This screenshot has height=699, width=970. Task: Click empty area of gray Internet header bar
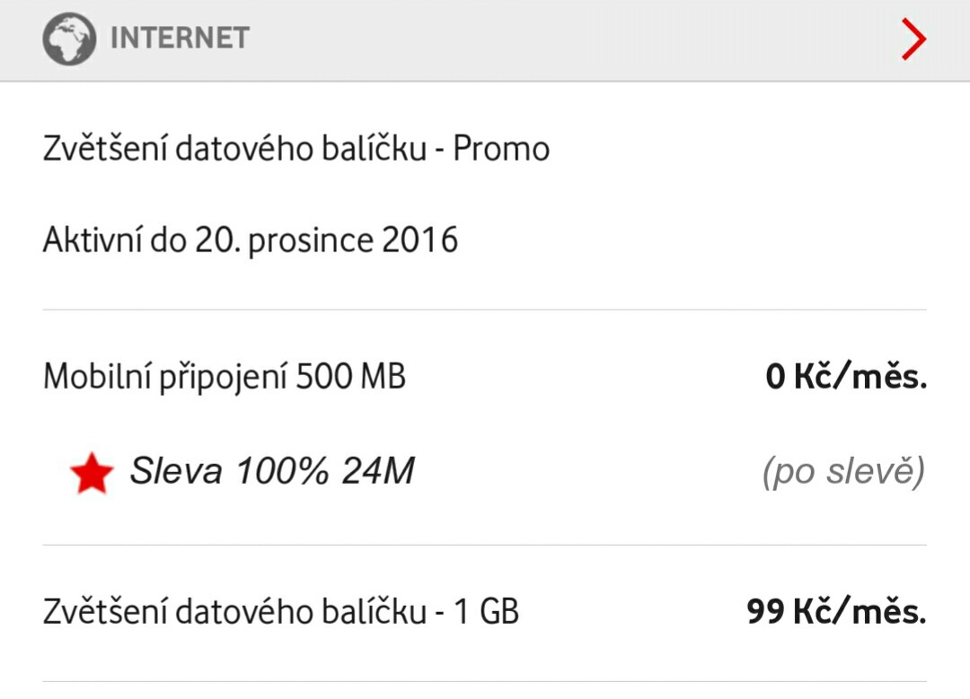[575, 40]
